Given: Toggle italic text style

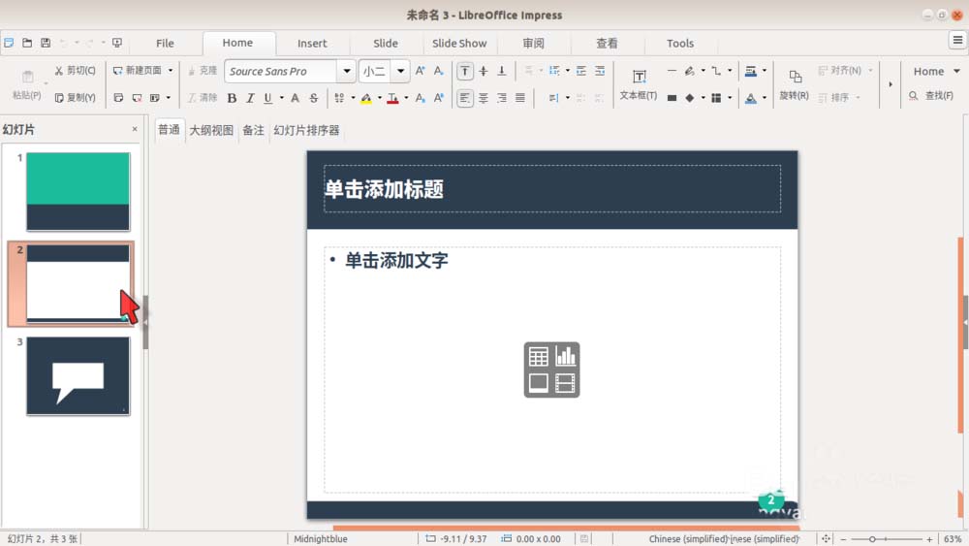Looking at the screenshot, I should 250,98.
